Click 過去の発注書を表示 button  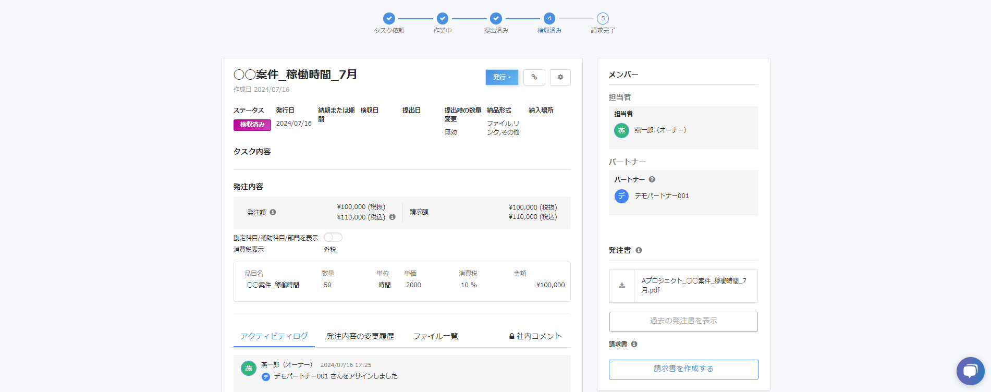click(683, 321)
